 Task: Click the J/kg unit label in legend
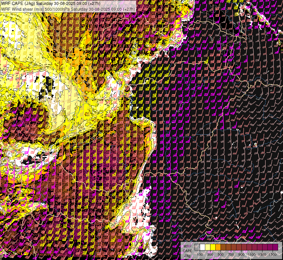point(187,256)
